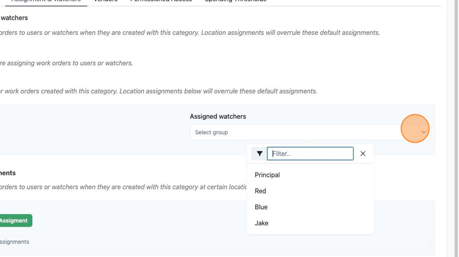The width and height of the screenshot is (459, 257).
Task: Go to the Spending Thresholds tab
Action: pos(235,1)
